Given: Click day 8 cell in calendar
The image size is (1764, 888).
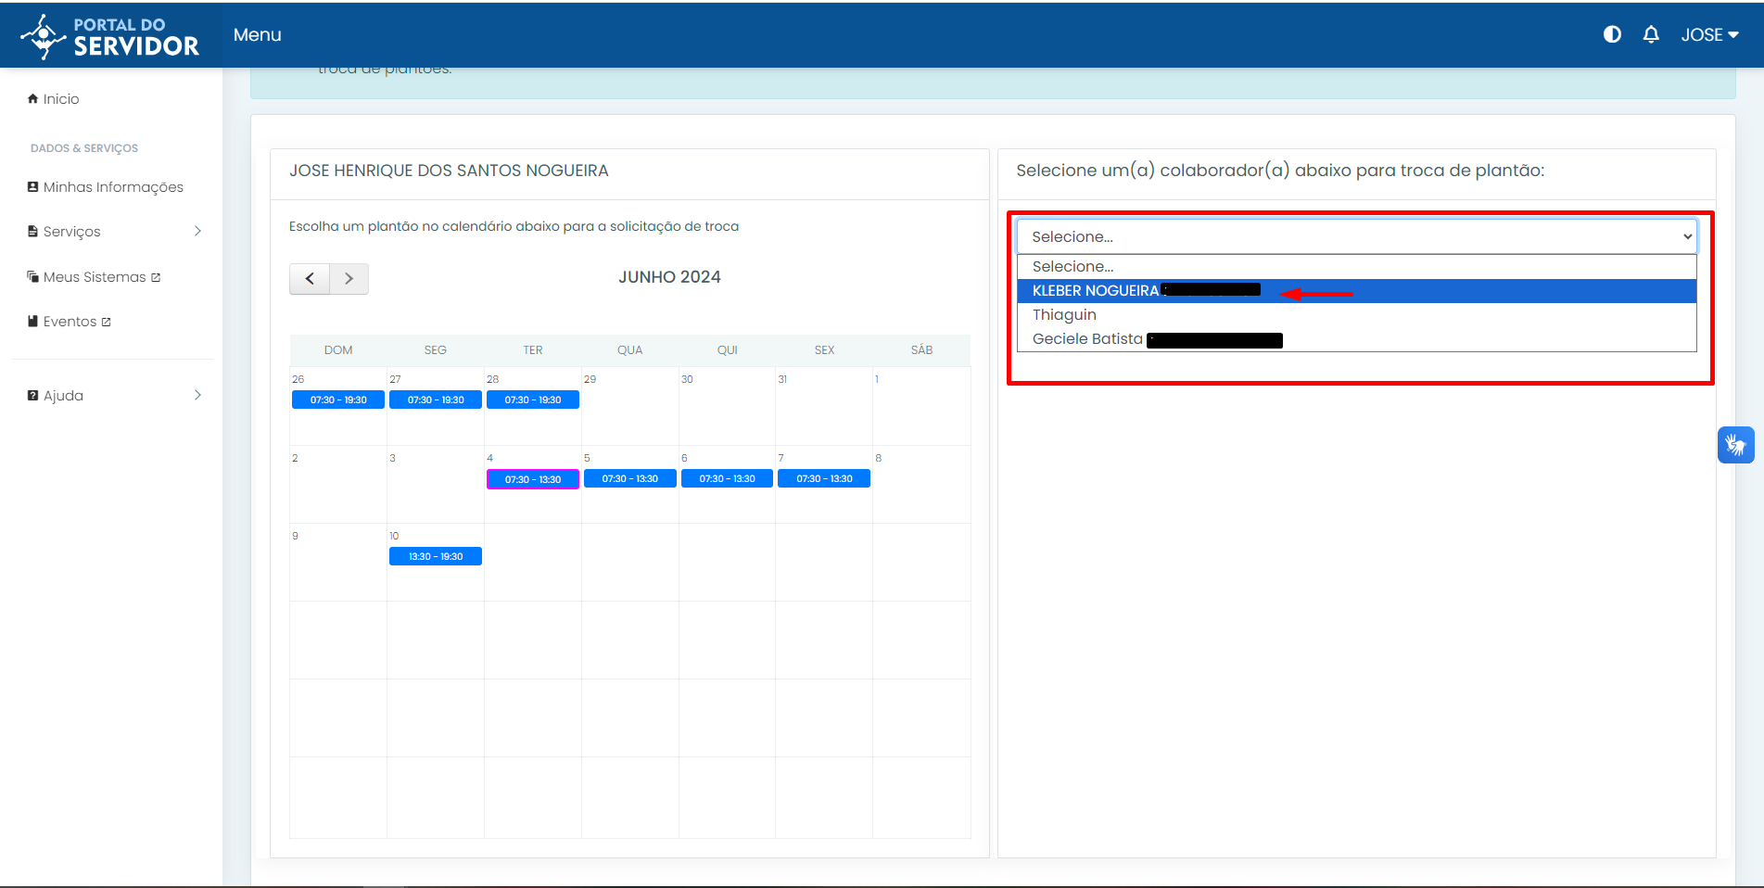Looking at the screenshot, I should pos(921,484).
